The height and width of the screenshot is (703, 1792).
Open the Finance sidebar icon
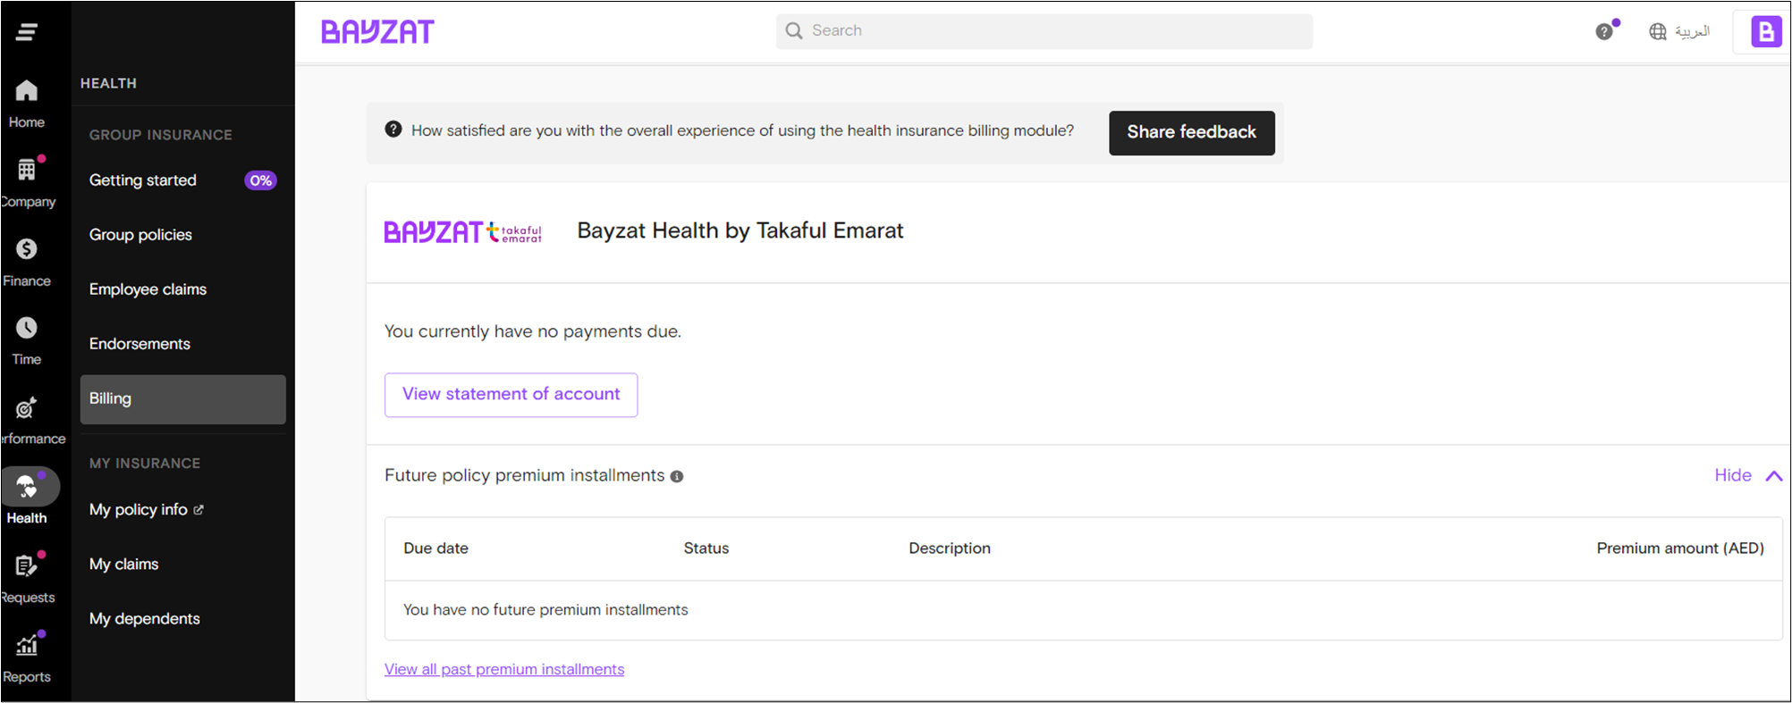(x=27, y=248)
